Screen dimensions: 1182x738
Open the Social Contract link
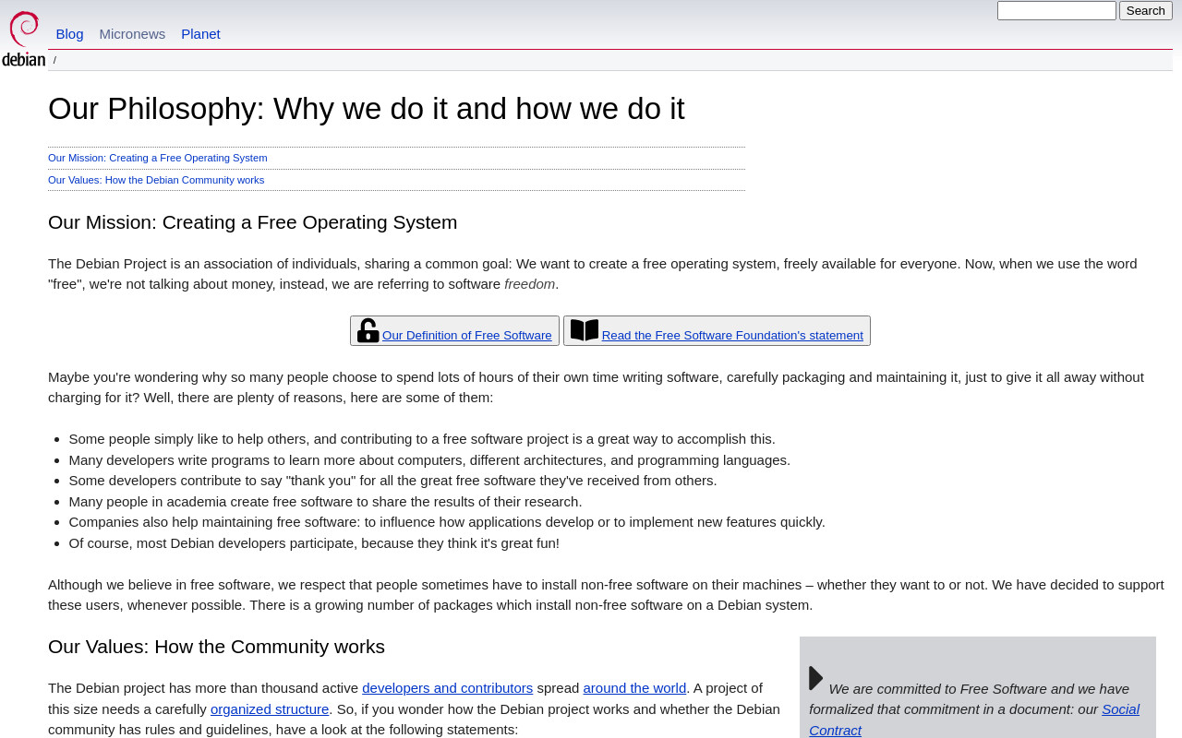tap(974, 720)
